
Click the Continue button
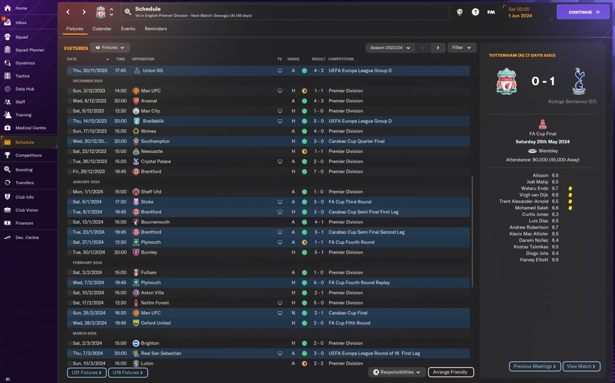pyautogui.click(x=583, y=12)
